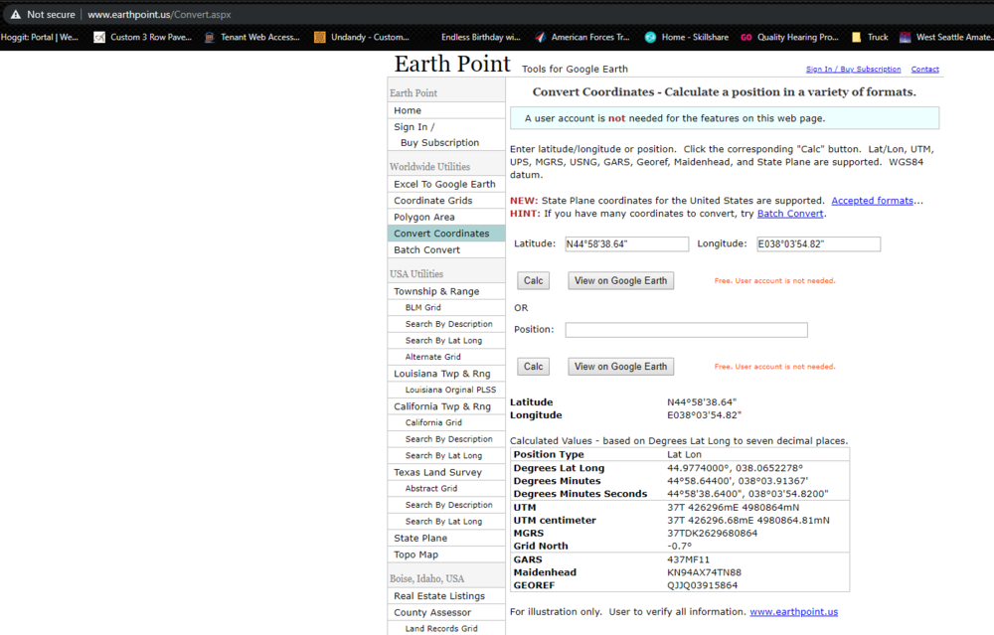Open Search By Lat Long under California
Screen dimensions: 994x635
(446, 456)
